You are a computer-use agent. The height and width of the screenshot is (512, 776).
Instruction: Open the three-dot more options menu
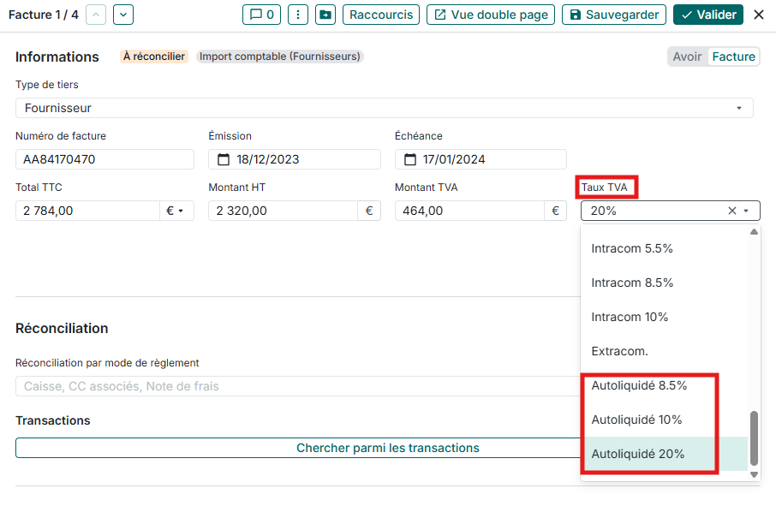[297, 15]
